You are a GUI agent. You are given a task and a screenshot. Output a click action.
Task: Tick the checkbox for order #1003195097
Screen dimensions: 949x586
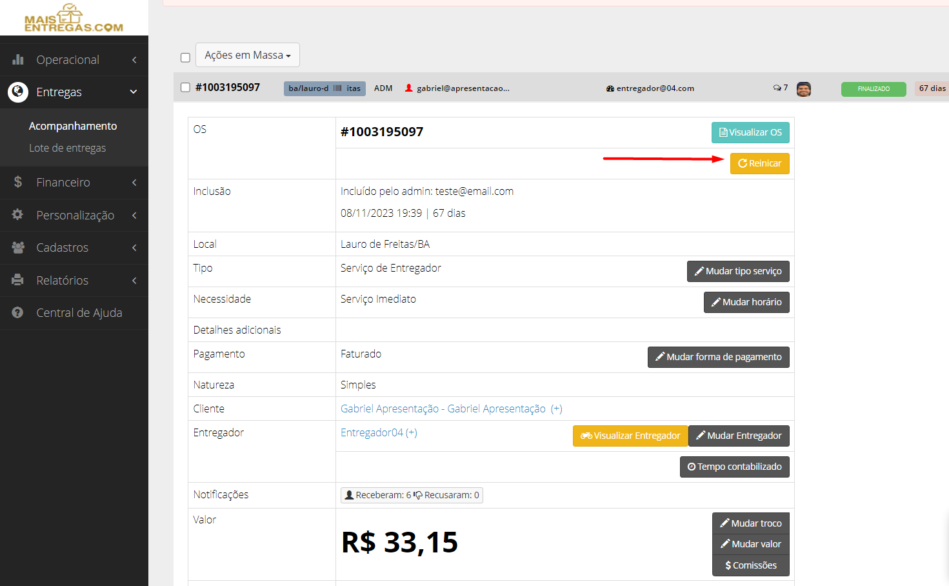[x=185, y=87]
